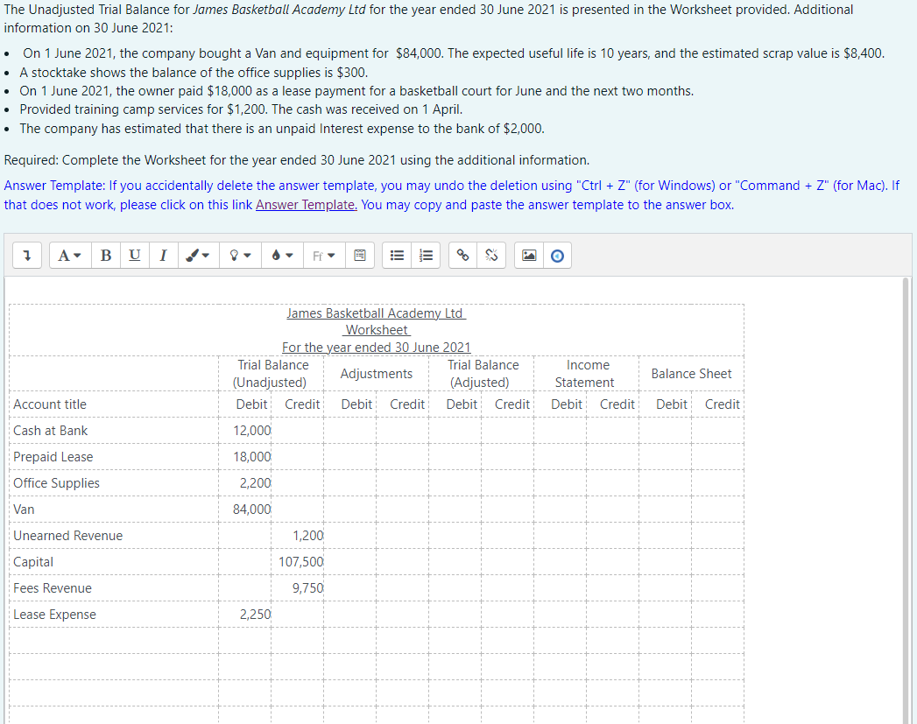917x724 pixels.
Task: Apply underline formatting
Action: (x=135, y=256)
